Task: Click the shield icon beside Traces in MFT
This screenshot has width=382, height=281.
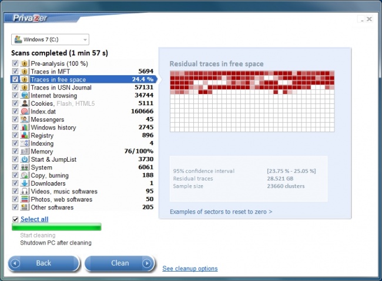Action: [x=24, y=71]
